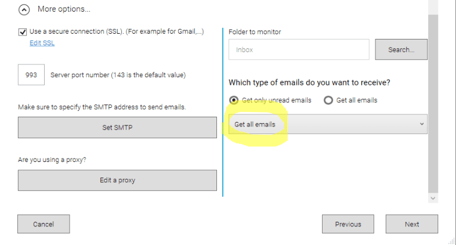The height and width of the screenshot is (245, 456).
Task: Focus the server port number field showing 993
Action: click(x=31, y=75)
